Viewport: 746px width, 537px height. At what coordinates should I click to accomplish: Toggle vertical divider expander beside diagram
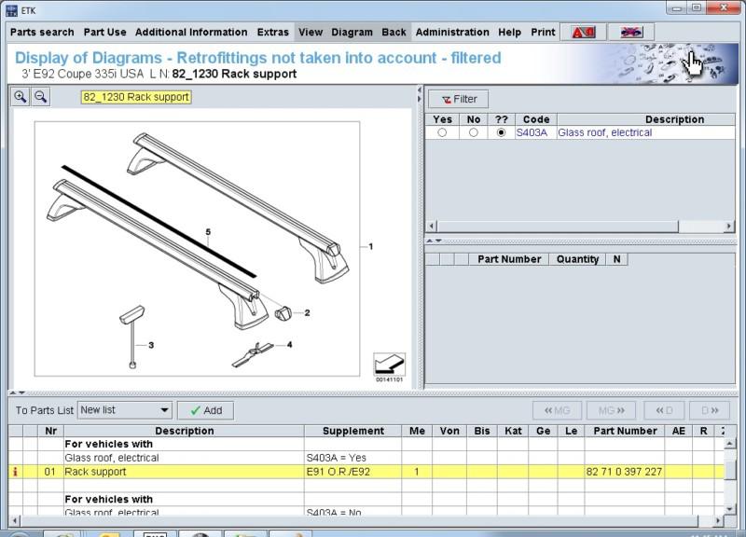point(418,95)
